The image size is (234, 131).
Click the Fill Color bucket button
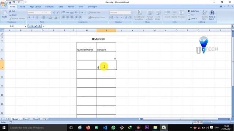click(x=50, y=17)
